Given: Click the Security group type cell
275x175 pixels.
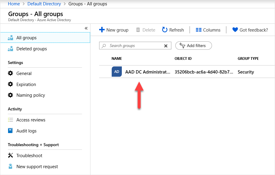Looking at the screenshot, I should point(246,72).
